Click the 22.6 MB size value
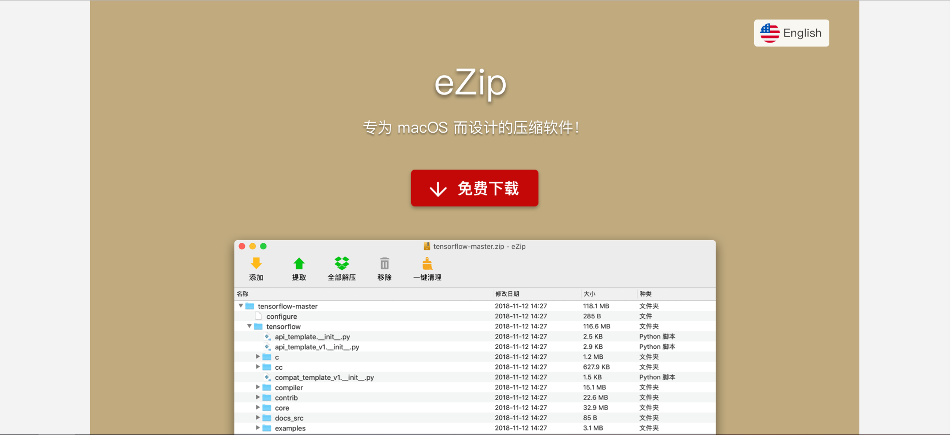The width and height of the screenshot is (950, 435). point(595,397)
